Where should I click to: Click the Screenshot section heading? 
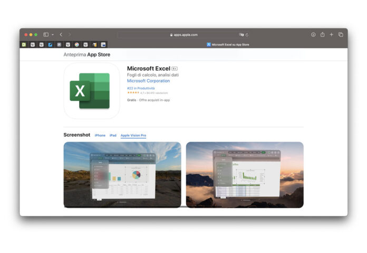(x=77, y=135)
